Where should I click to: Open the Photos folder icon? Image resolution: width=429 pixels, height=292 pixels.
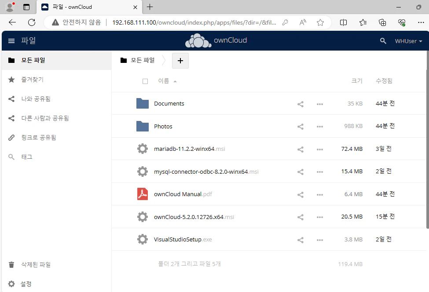tap(143, 126)
